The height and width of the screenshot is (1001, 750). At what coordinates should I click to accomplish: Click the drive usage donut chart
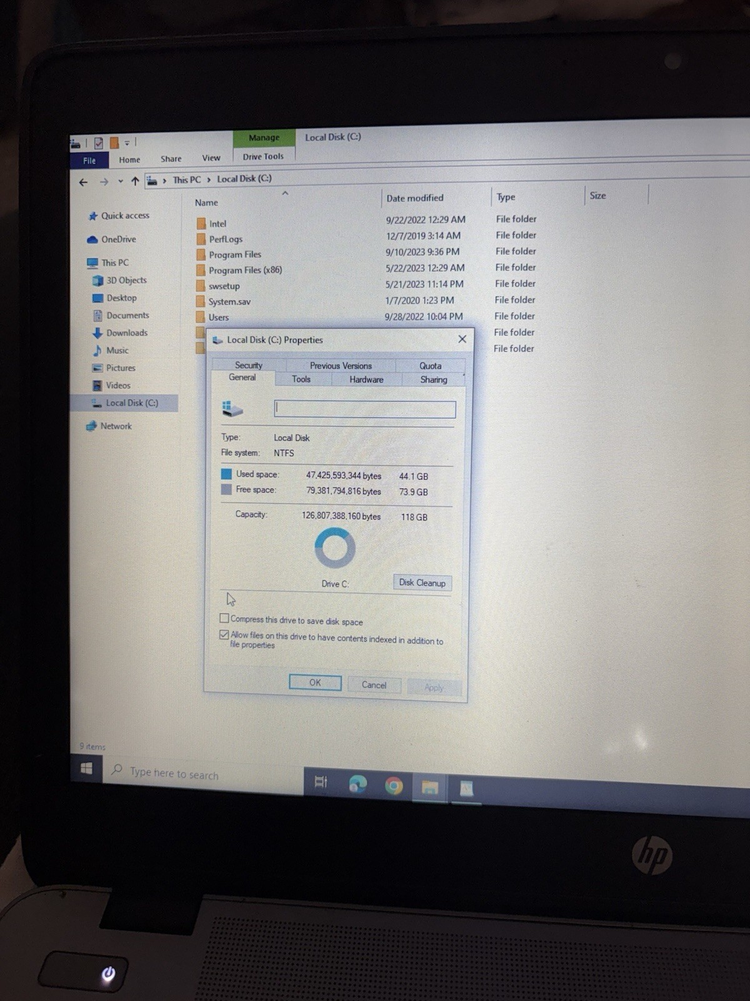(x=335, y=548)
